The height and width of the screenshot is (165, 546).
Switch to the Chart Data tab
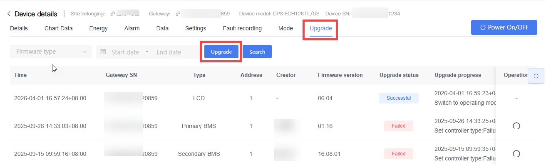(59, 28)
